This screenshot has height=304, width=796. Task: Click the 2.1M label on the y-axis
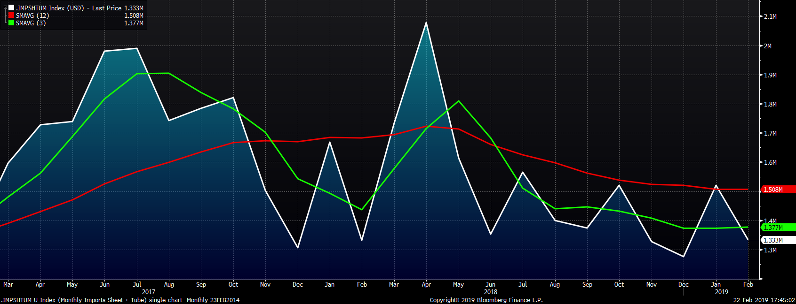tap(770, 16)
